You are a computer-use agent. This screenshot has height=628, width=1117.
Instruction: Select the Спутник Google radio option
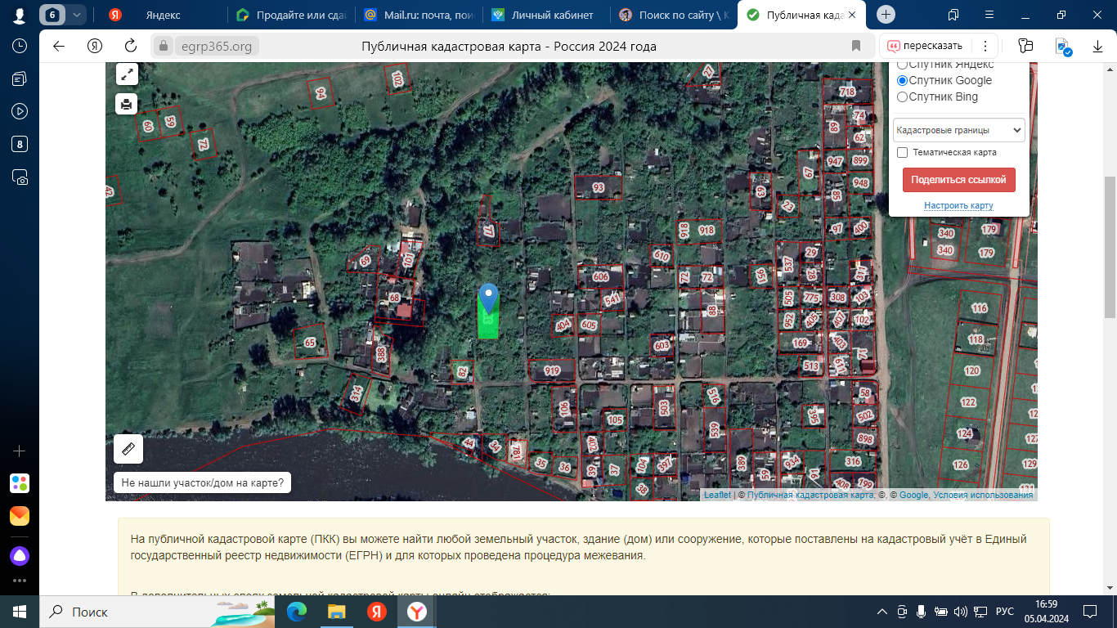(x=903, y=80)
